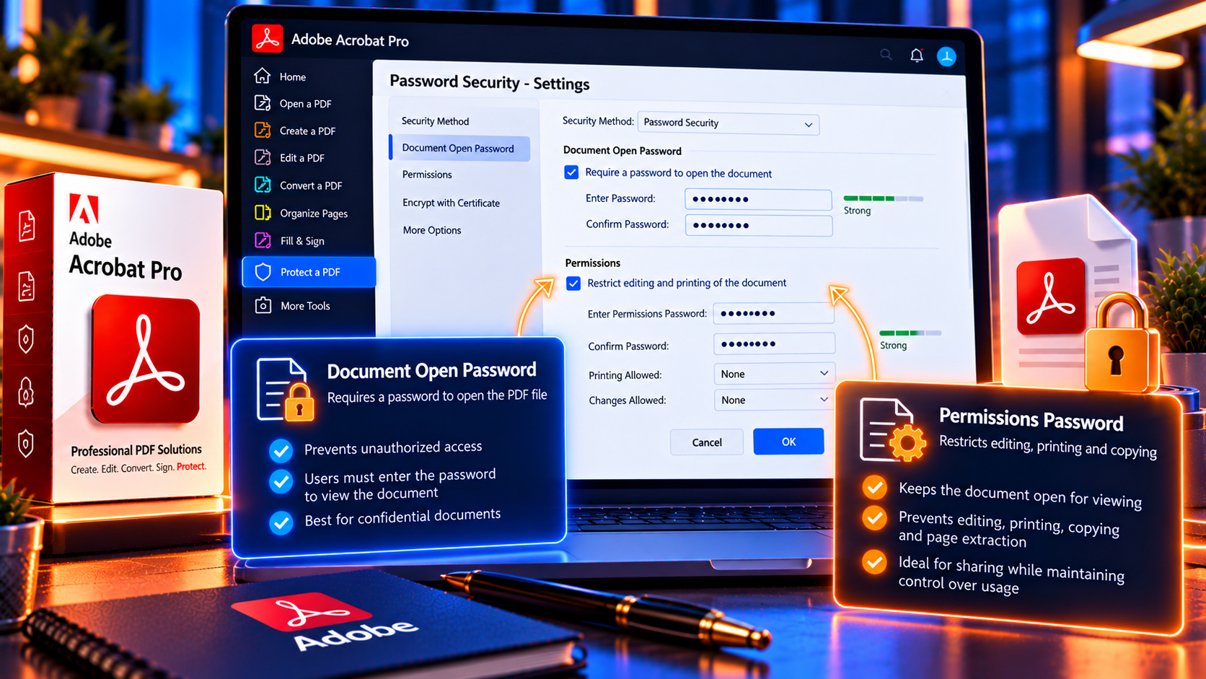Select the Document Open Password tab
The image size is (1206, 679).
point(459,148)
